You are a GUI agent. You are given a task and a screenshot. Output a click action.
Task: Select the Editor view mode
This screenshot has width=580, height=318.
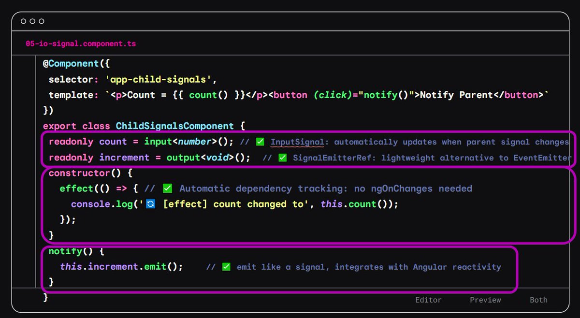point(428,300)
